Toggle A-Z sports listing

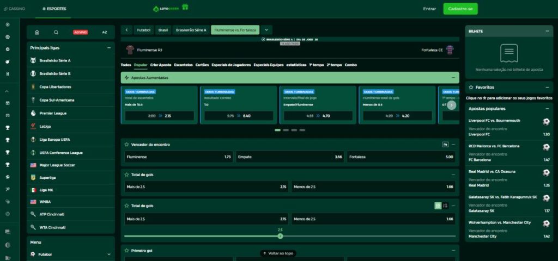click(x=104, y=32)
